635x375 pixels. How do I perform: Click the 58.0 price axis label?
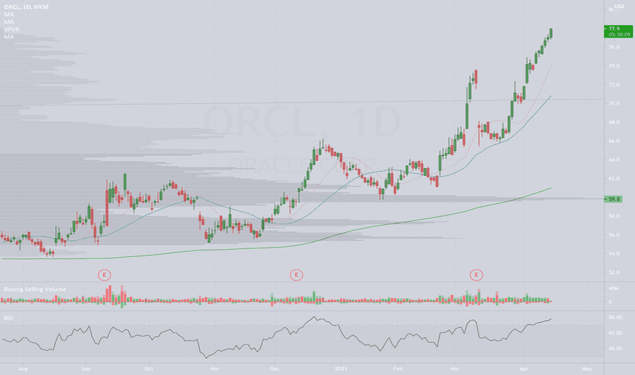(614, 216)
